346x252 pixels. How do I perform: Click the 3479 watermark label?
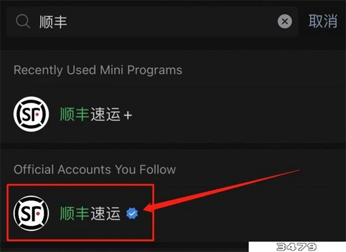coord(296,247)
